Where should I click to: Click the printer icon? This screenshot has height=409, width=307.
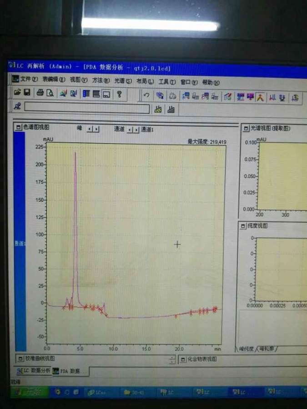pyautogui.click(x=40, y=93)
